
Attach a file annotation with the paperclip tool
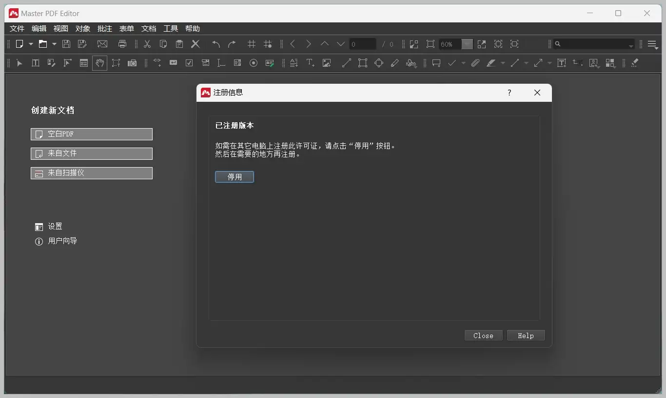coord(475,63)
